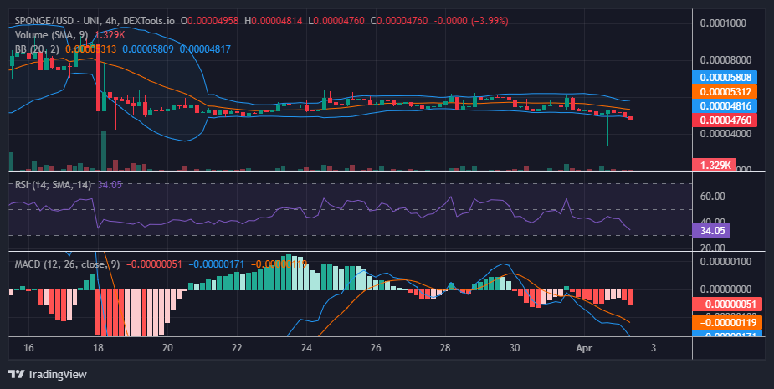Click the MACD histogram value -0.00000051 in legend

[x=154, y=264]
